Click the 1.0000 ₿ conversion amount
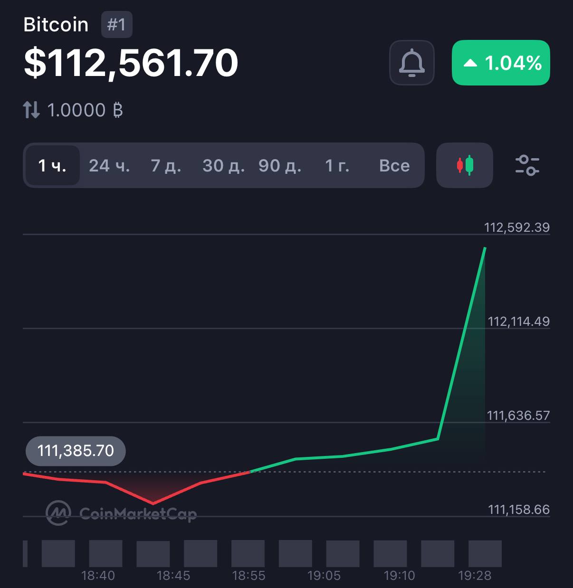Image resolution: width=573 pixels, height=588 pixels. pyautogui.click(x=85, y=110)
